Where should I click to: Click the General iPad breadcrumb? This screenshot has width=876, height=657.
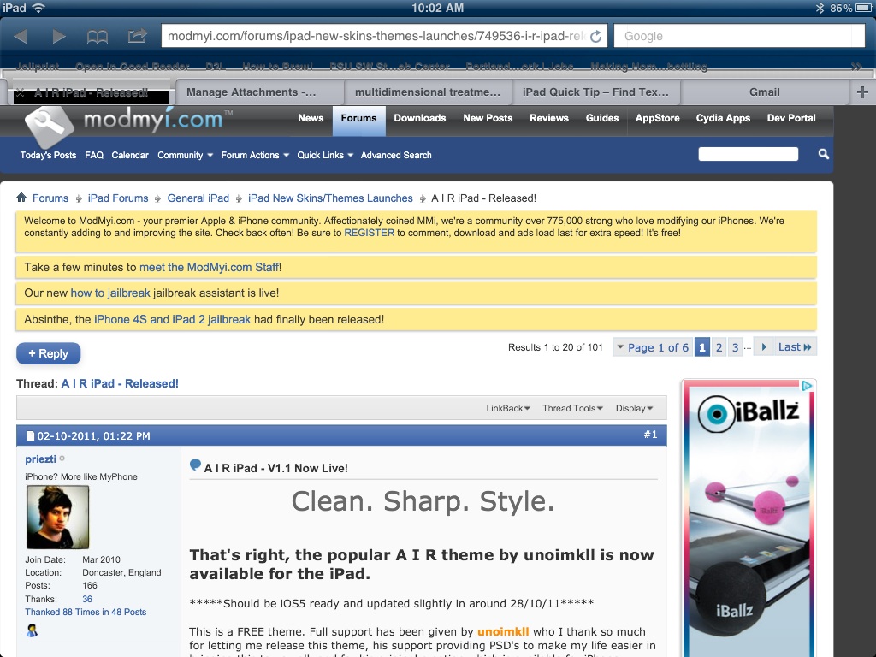tap(198, 198)
